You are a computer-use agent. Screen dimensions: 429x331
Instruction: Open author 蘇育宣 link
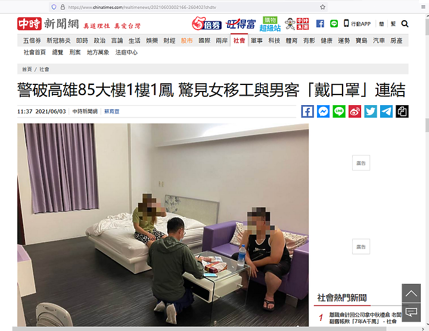tap(111, 112)
